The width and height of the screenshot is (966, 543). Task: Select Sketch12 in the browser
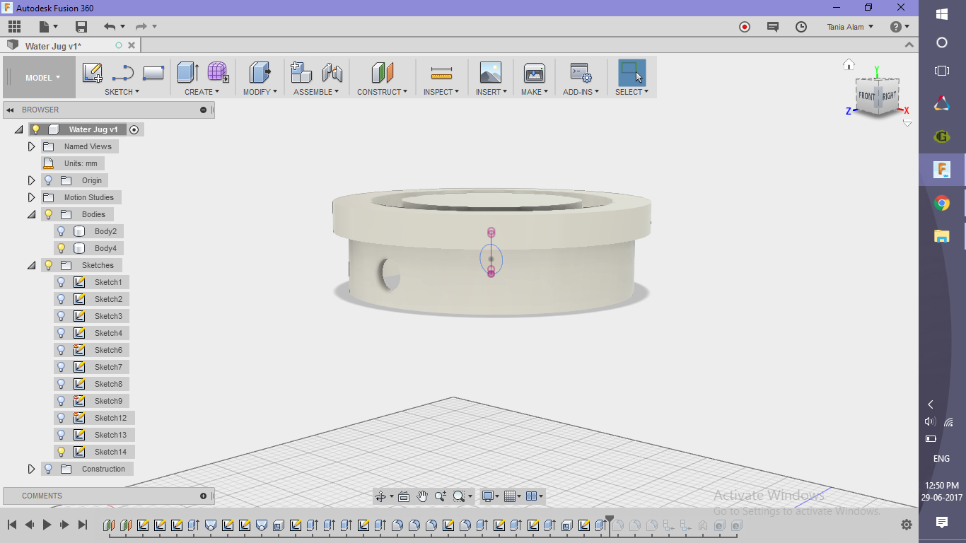tap(110, 418)
